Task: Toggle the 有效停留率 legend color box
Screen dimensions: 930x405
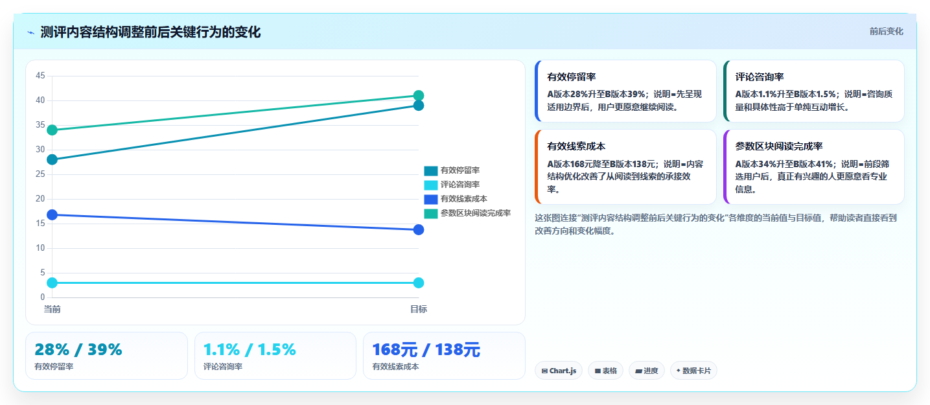Action: coord(431,170)
